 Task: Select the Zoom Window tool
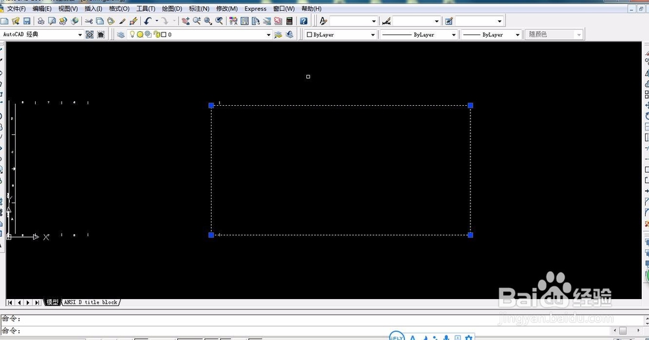[208, 21]
